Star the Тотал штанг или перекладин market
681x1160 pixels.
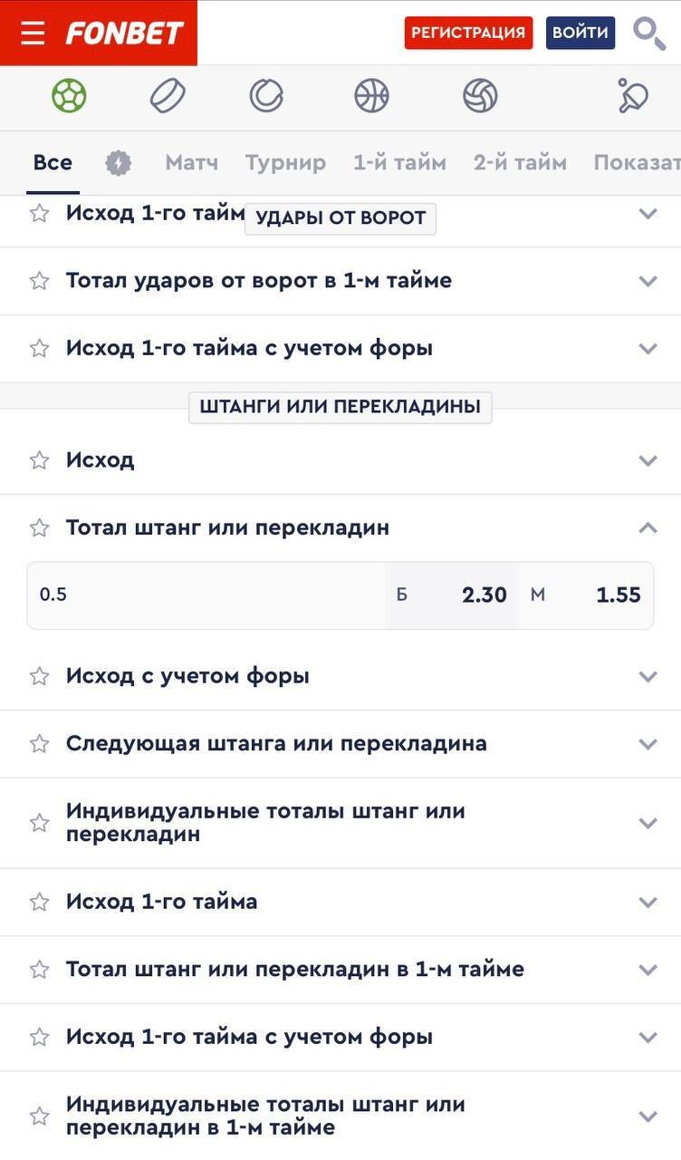[39, 527]
